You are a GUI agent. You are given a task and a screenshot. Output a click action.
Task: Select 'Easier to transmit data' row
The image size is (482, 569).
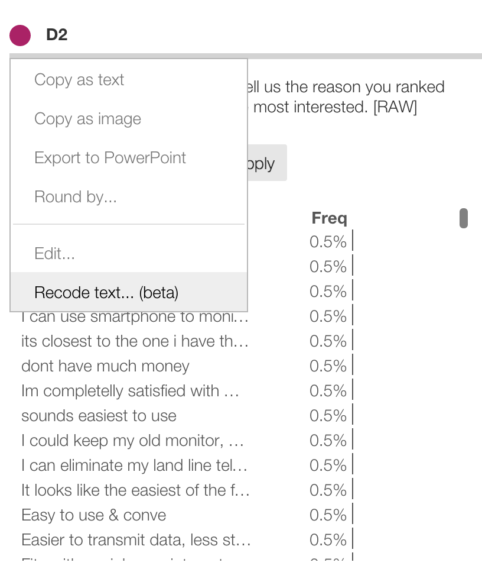click(136, 540)
